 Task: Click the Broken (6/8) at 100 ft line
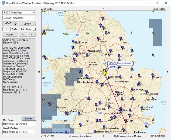(x=13, y=74)
